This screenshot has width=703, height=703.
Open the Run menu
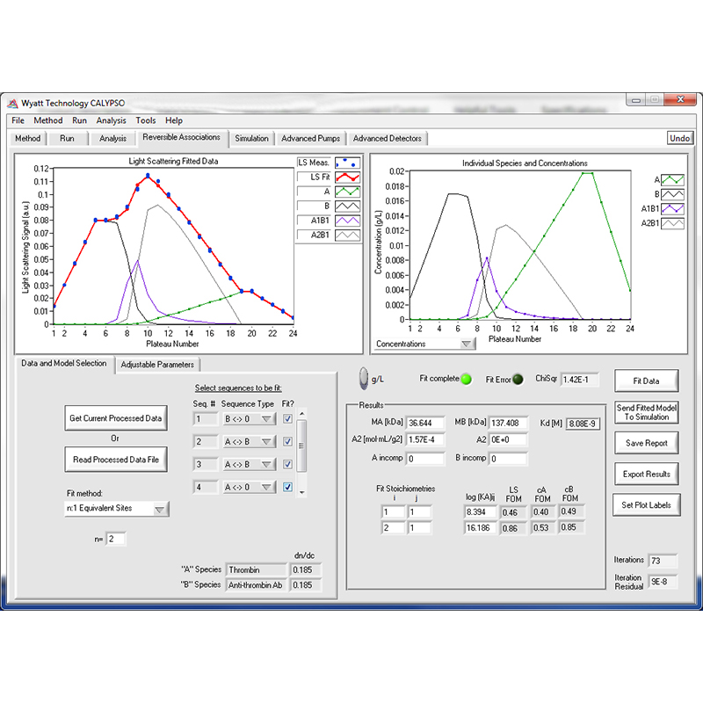pos(79,120)
